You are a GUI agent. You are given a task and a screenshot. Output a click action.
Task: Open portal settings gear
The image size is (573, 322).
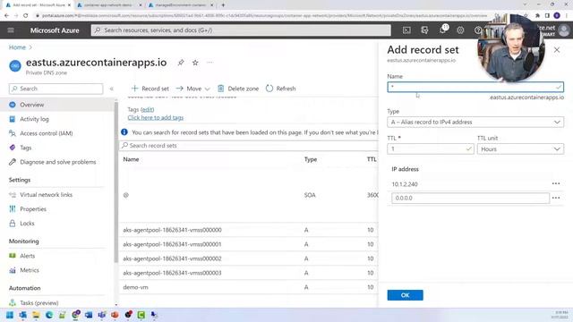460,30
